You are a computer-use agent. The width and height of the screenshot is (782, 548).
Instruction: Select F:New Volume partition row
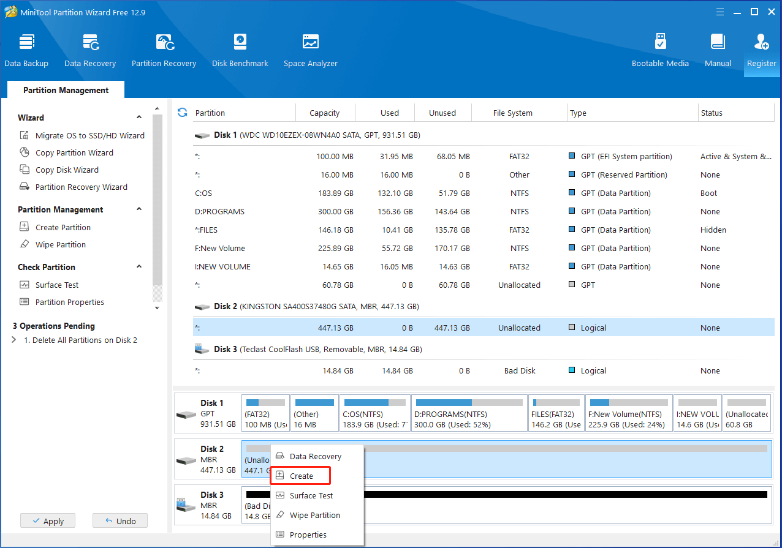[484, 248]
